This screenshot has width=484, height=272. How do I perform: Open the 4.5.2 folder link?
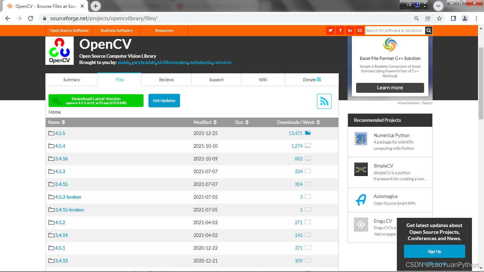[x=60, y=222]
